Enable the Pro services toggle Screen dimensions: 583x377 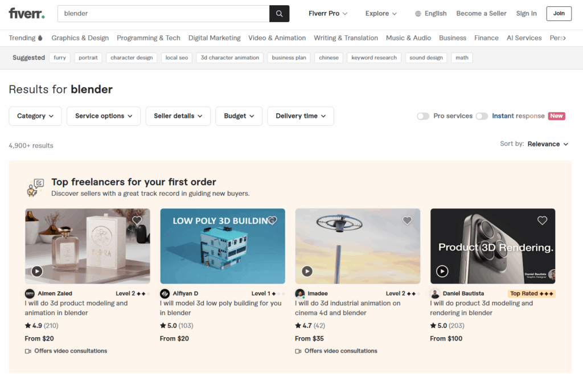pos(423,116)
